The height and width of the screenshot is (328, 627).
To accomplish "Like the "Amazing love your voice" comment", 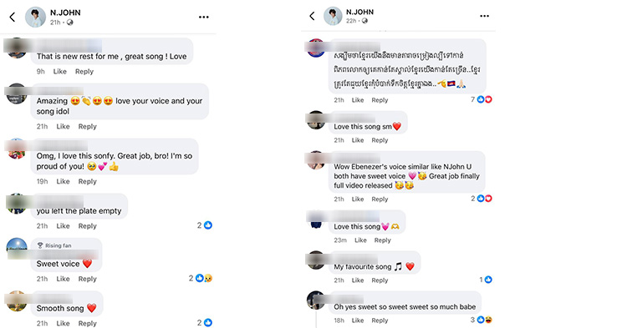I will pyautogui.click(x=63, y=127).
